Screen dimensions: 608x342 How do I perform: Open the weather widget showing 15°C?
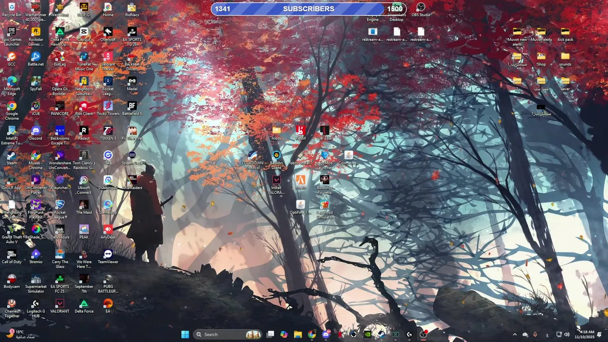[21, 334]
